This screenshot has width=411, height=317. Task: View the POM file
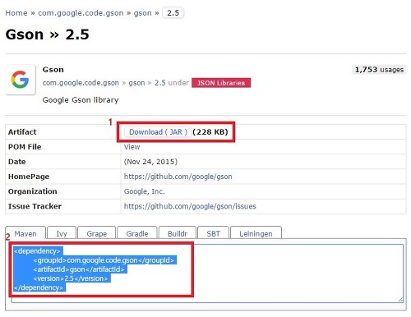(132, 147)
